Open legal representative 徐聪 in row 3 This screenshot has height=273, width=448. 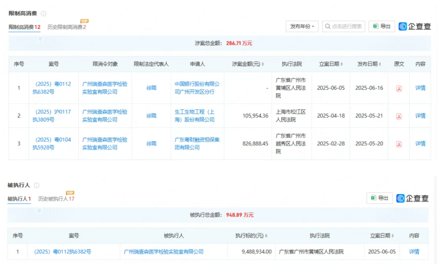tap(151, 144)
